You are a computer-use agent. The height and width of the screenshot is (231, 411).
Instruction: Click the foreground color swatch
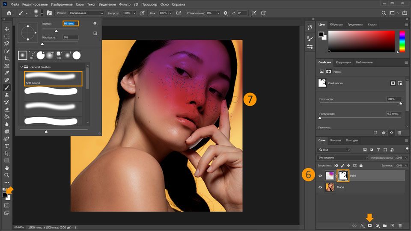point(5,195)
